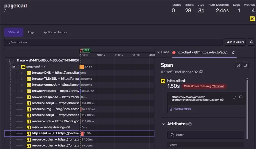Click the focus span icon beside Span heading
Viewport: 256px width, 149px height.
[238, 65]
